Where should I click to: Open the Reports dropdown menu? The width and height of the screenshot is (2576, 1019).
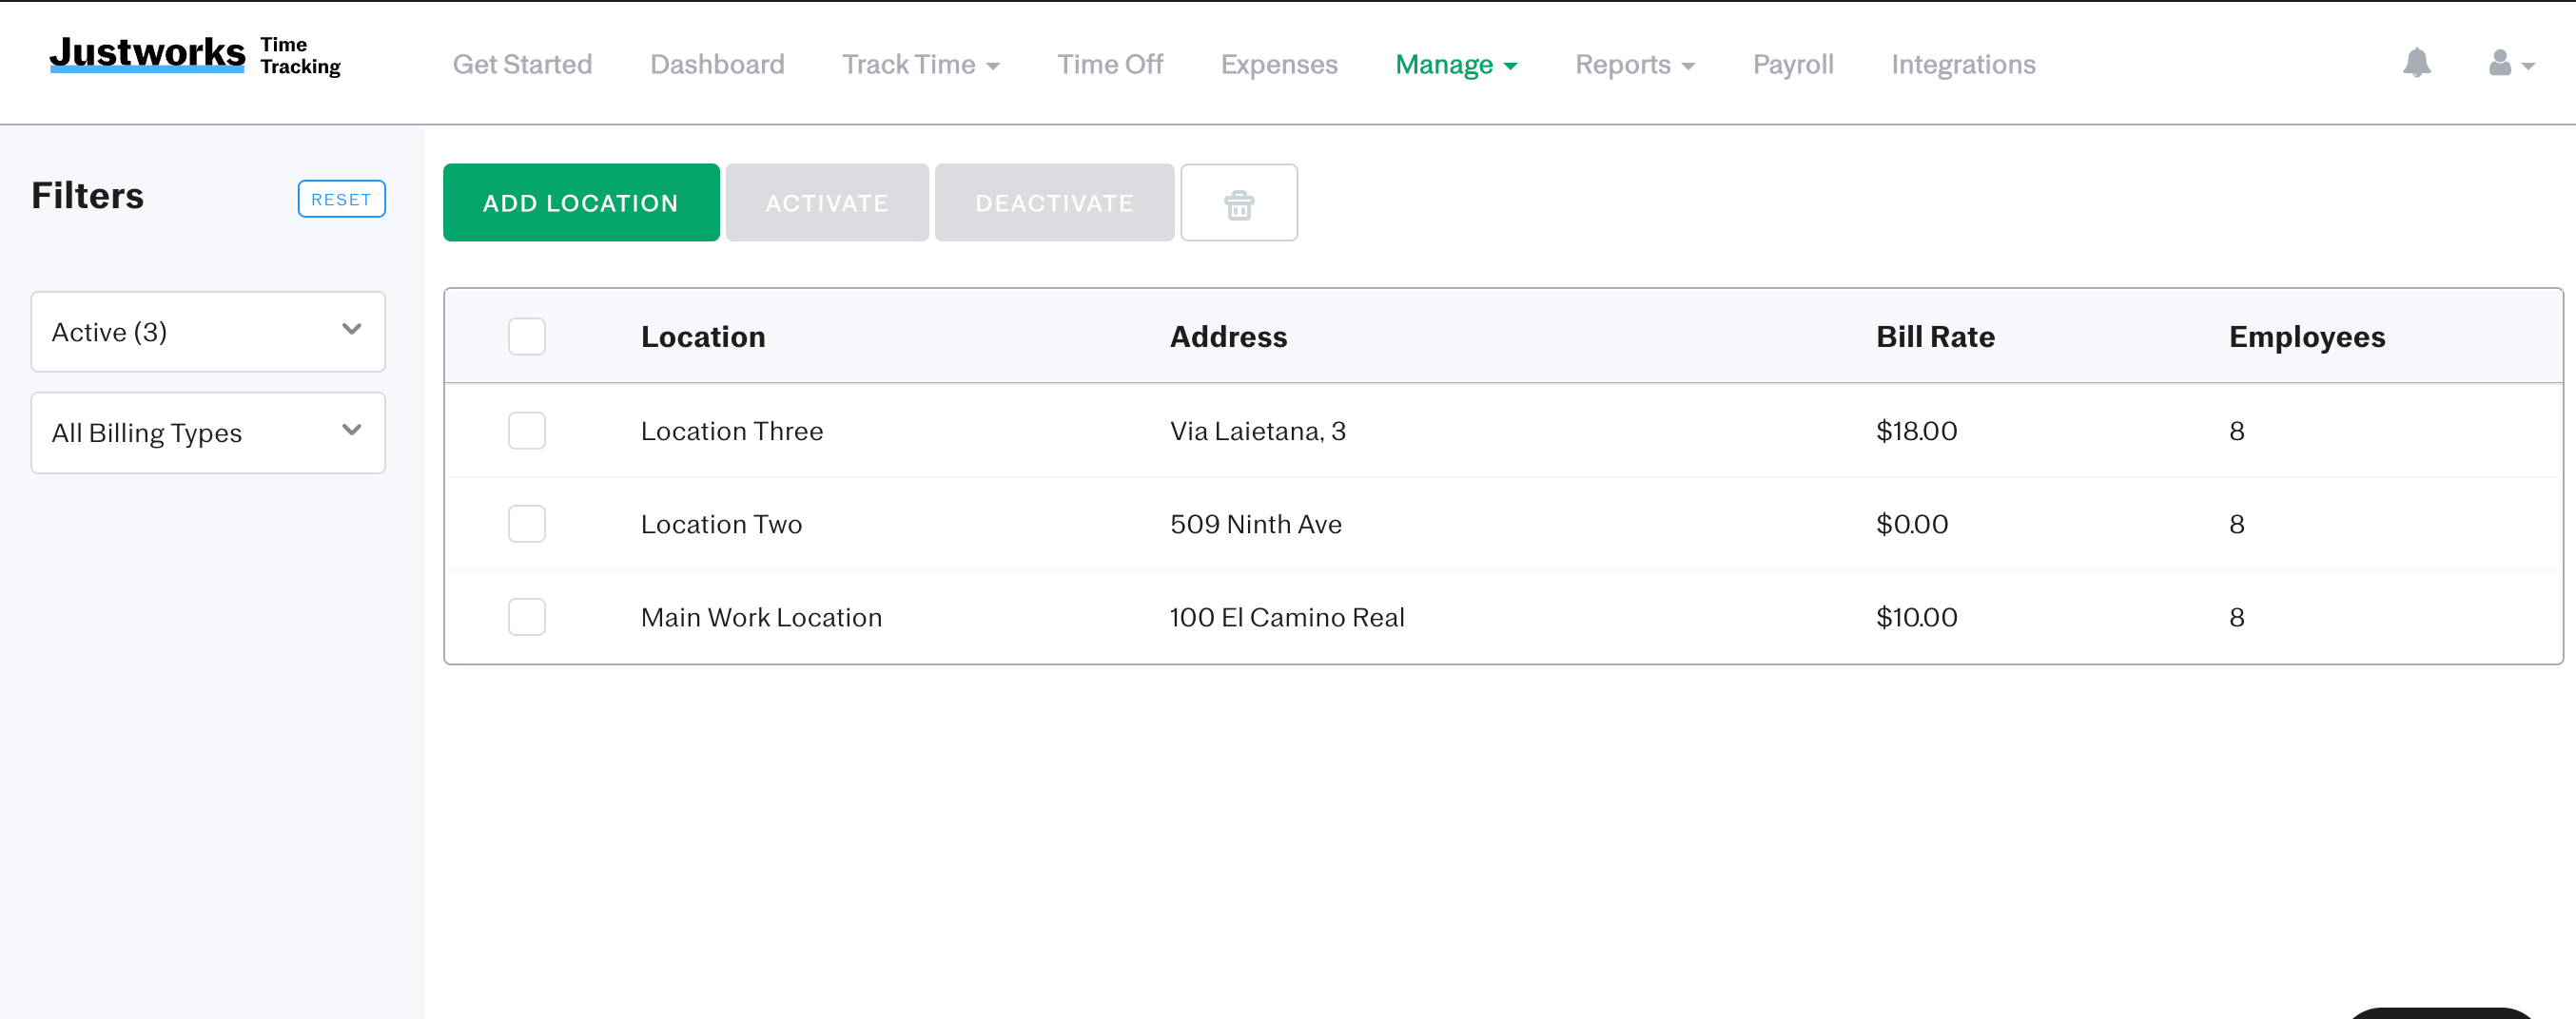click(x=1633, y=63)
